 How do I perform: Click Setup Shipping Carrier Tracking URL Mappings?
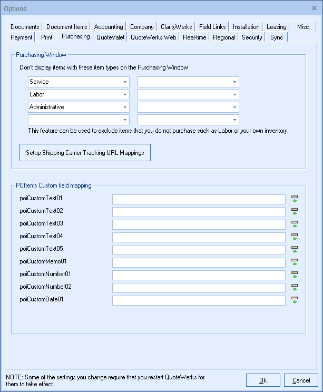point(85,153)
